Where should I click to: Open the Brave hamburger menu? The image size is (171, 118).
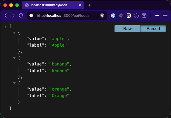click(x=165, y=16)
